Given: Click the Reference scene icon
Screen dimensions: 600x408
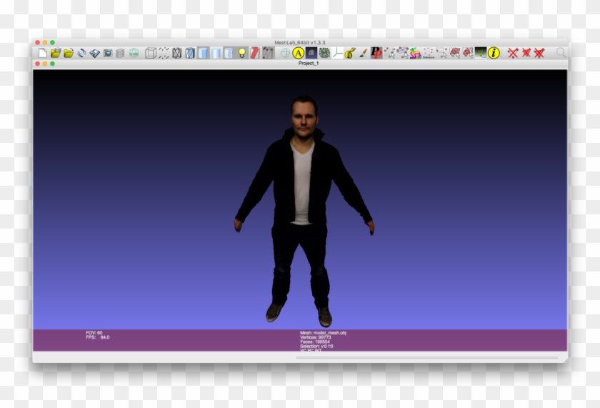Looking at the screenshot, I should click(429, 53).
